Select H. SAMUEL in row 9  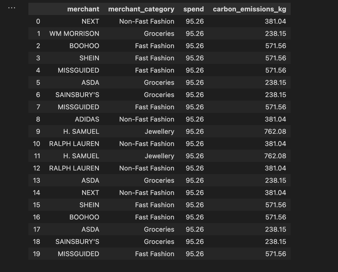coord(81,132)
